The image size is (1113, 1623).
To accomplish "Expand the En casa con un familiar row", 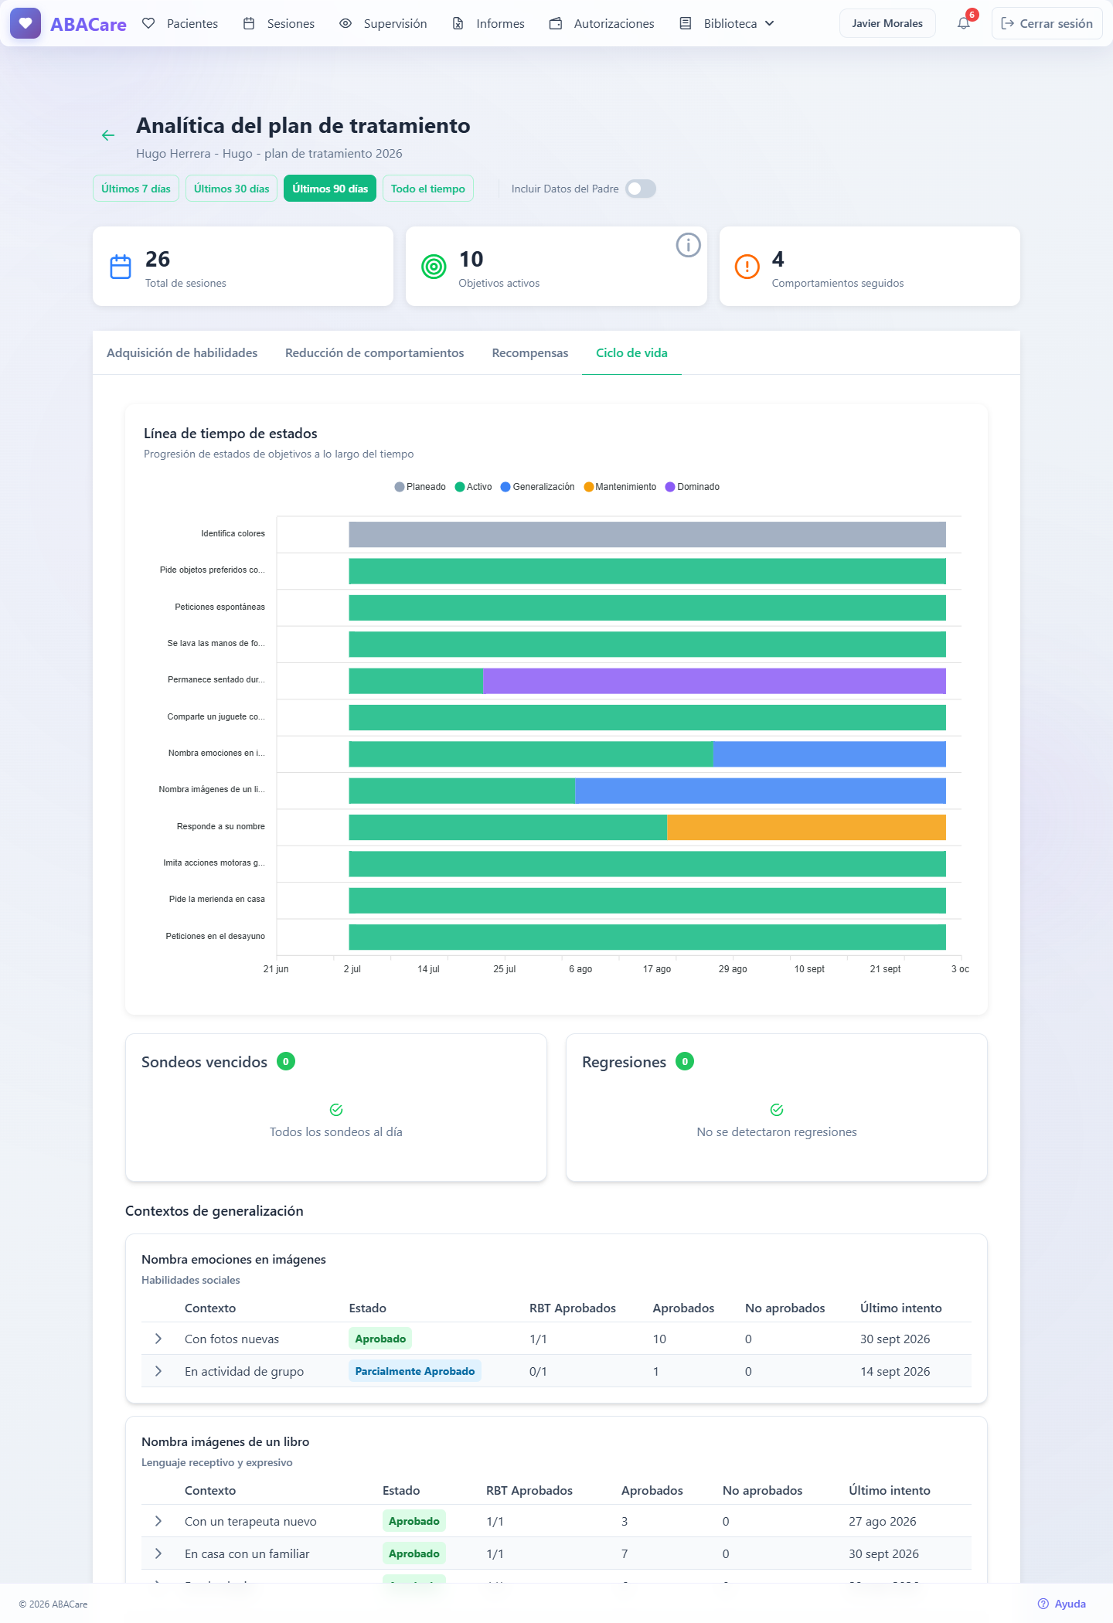I will [x=158, y=1553].
